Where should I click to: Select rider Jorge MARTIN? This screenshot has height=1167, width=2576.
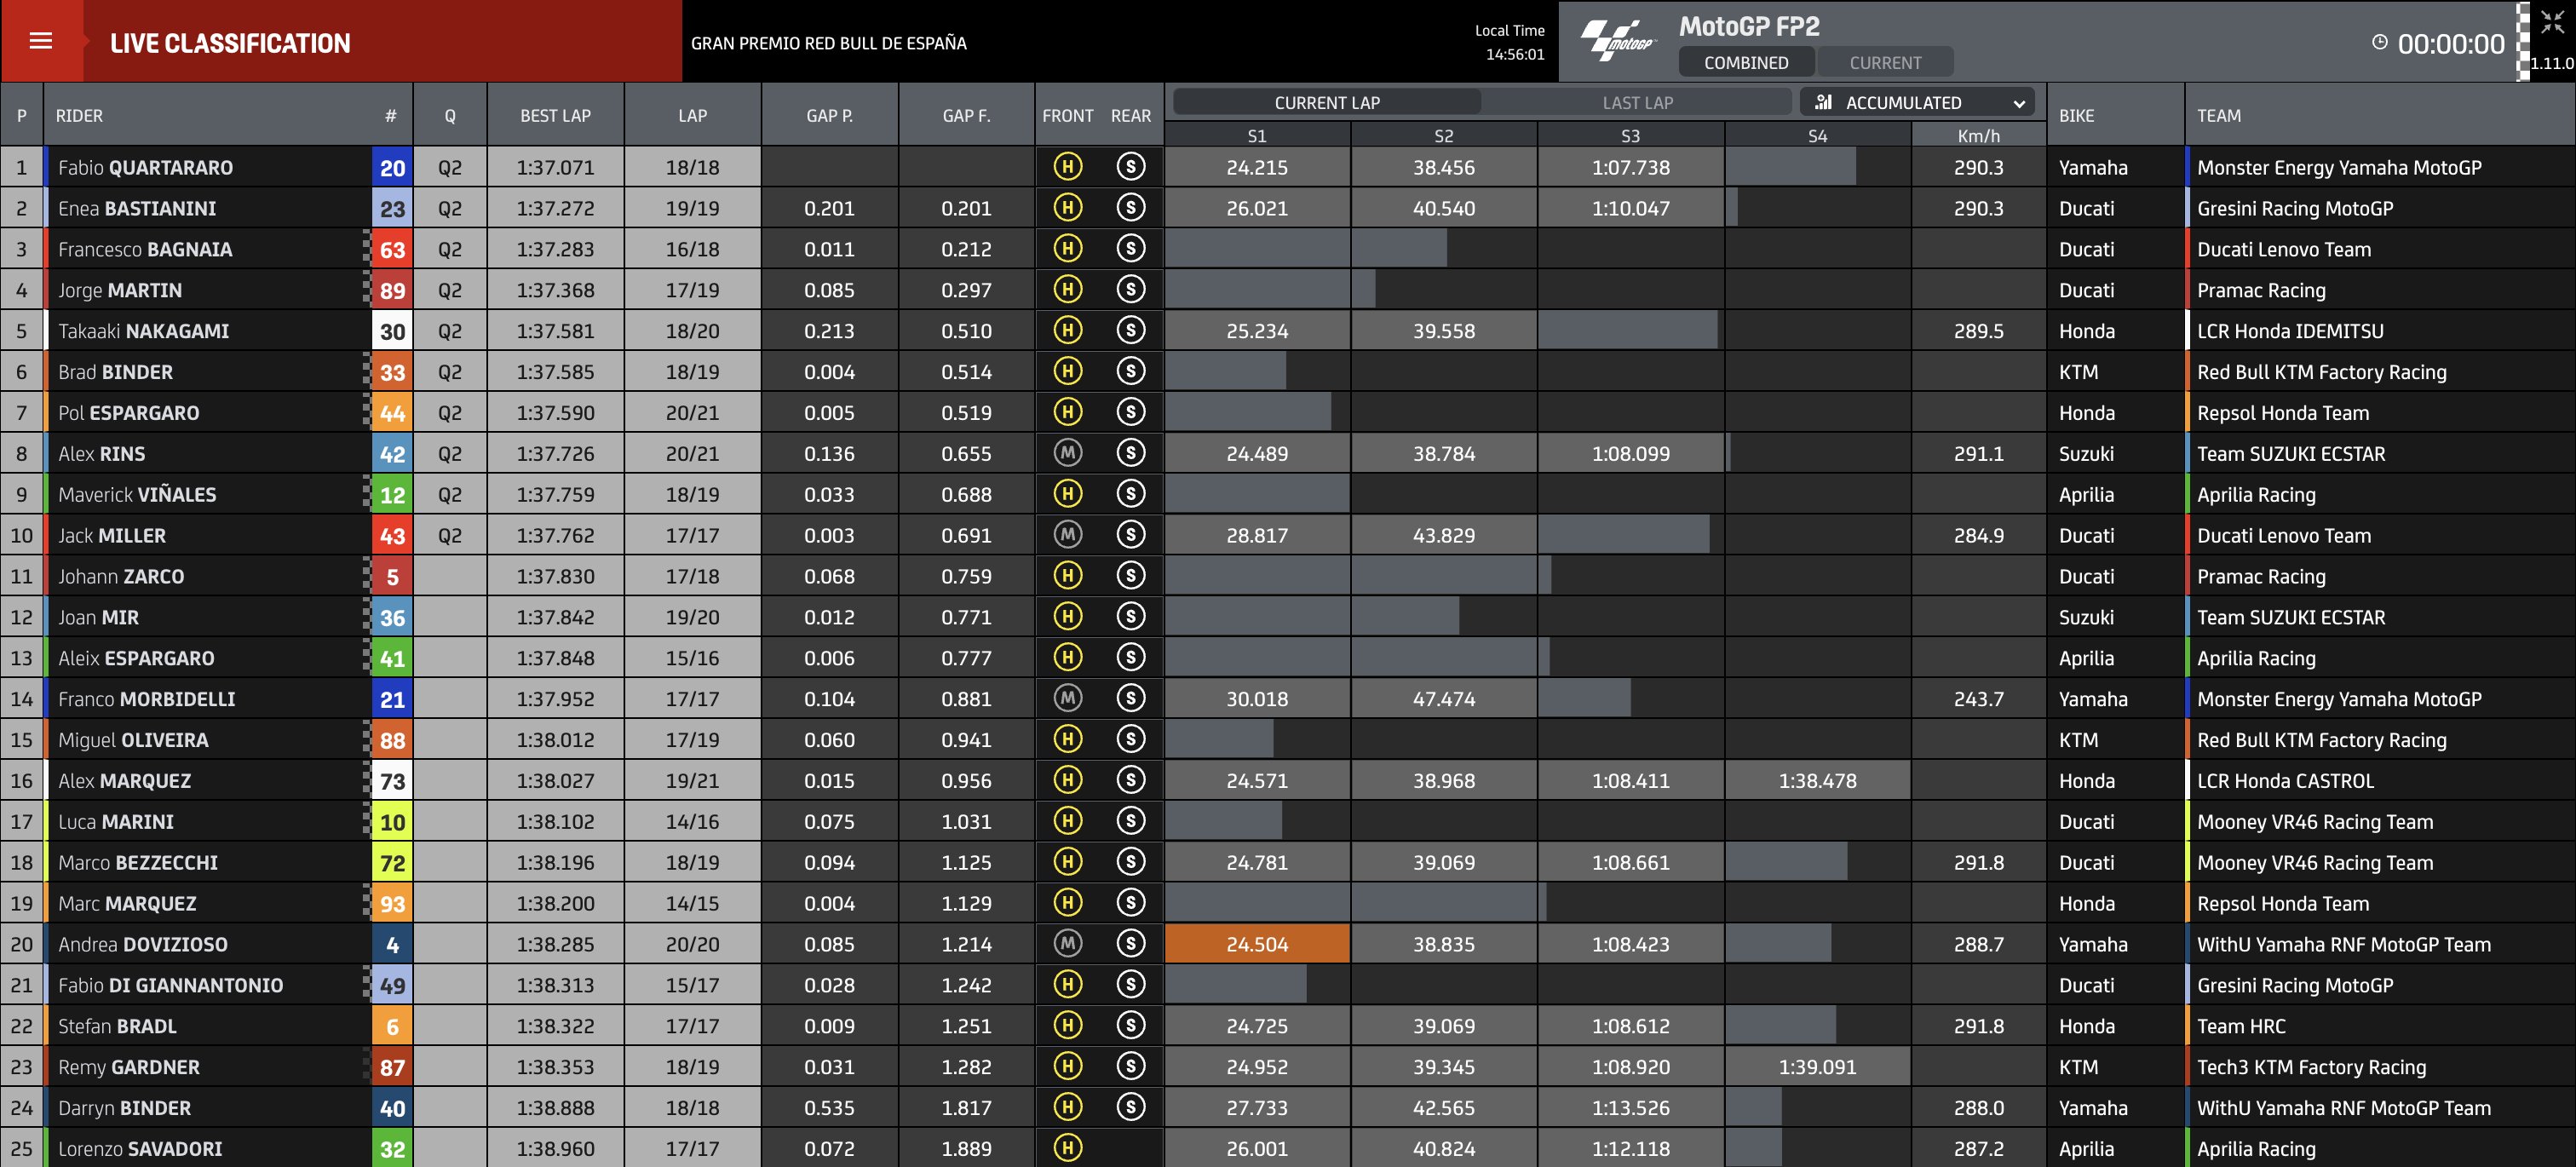tap(120, 290)
